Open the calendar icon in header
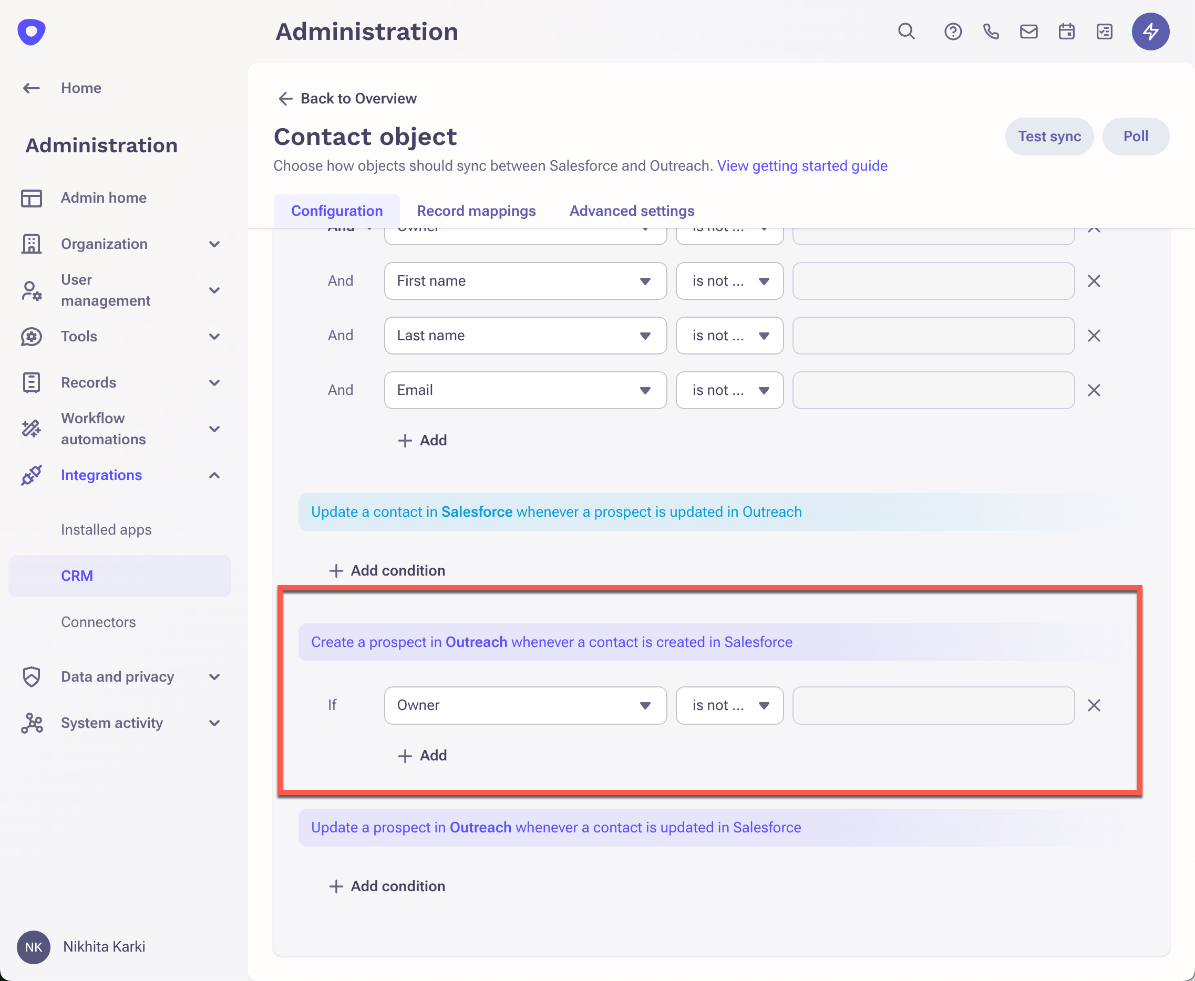This screenshot has height=981, width=1195. [1067, 31]
